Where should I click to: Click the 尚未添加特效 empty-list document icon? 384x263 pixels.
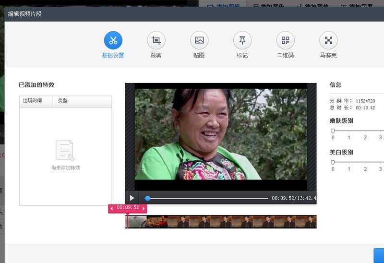click(65, 150)
